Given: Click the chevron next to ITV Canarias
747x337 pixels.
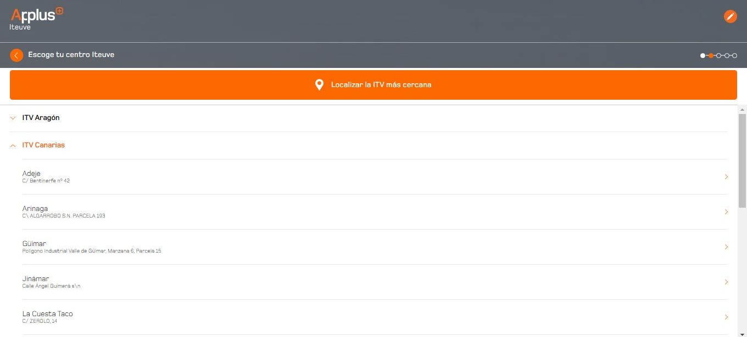Looking at the screenshot, I should tap(13, 145).
